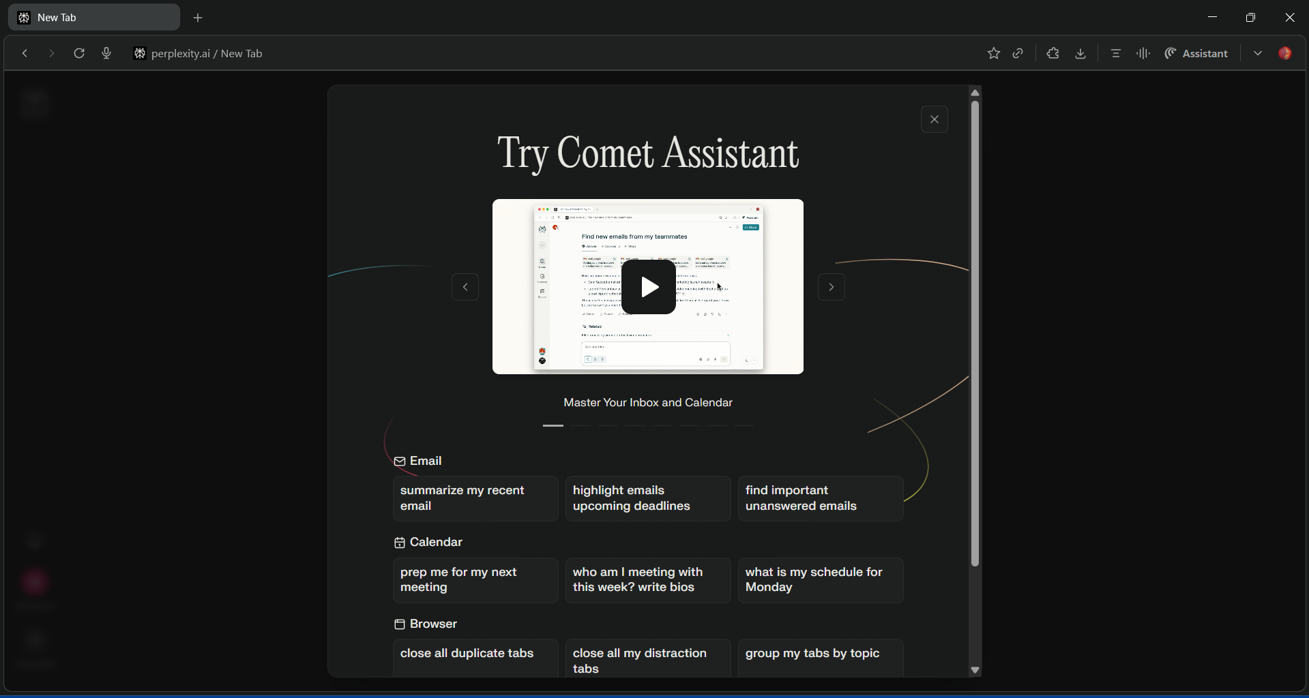Open a new tab with the plus button
The height and width of the screenshot is (698, 1309).
click(198, 18)
